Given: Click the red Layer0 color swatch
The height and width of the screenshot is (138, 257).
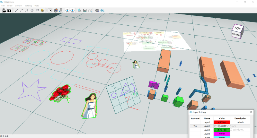Looking at the screenshot, I should click(222, 122).
